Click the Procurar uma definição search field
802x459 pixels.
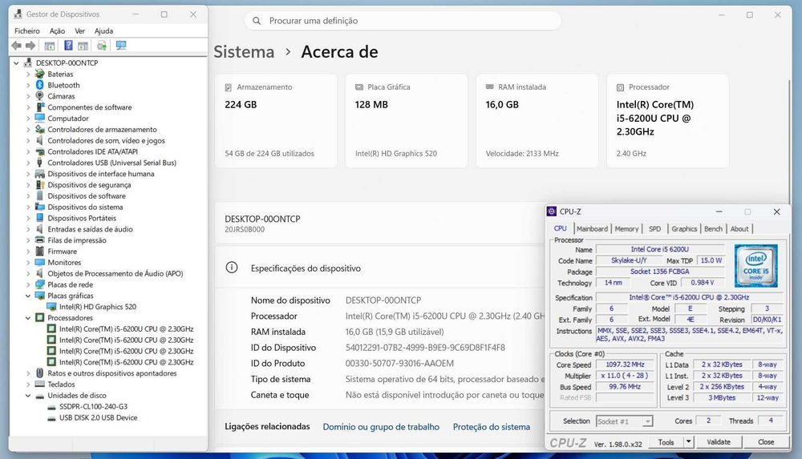pos(403,21)
